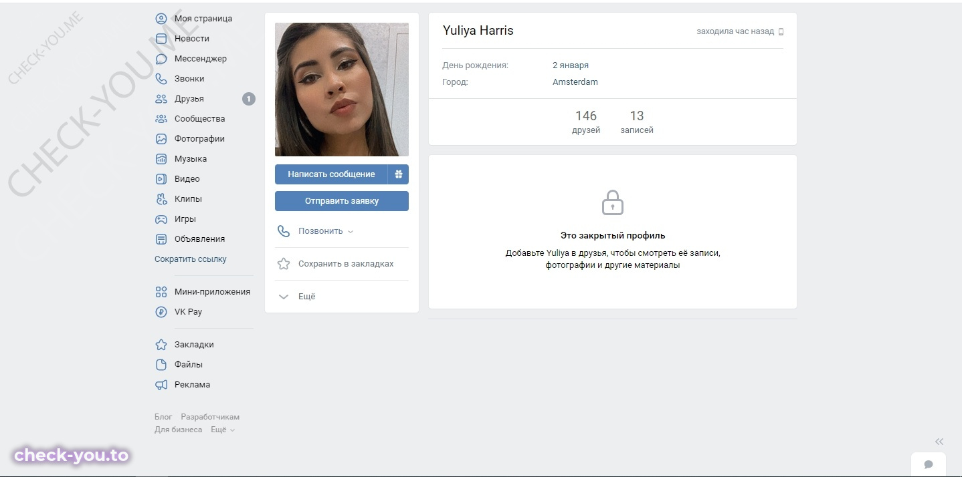The height and width of the screenshot is (477, 962).
Task: Open the Мини-приложения grid icon
Action: point(161,292)
